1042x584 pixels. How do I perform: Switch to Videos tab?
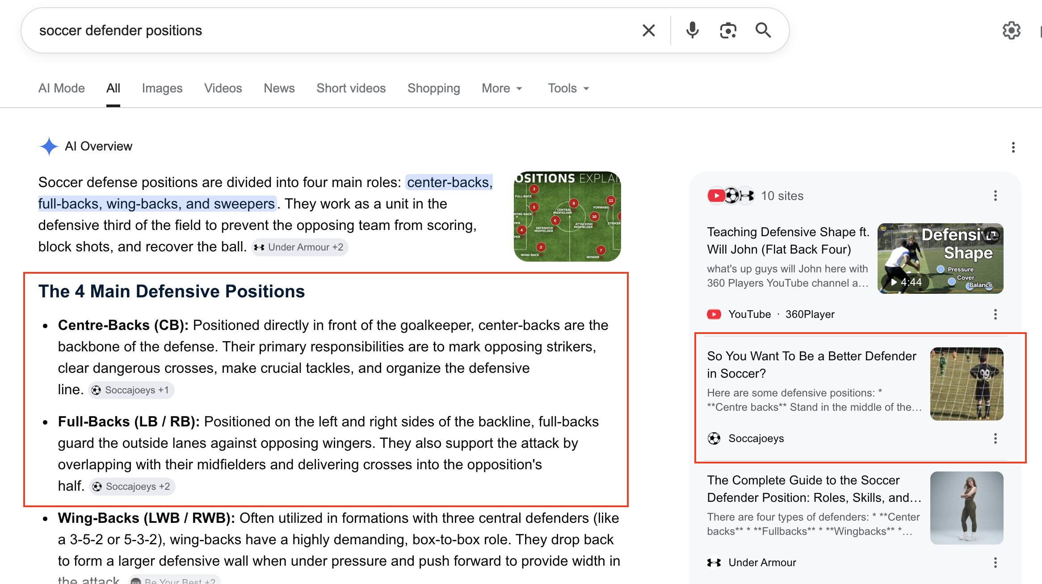pyautogui.click(x=223, y=88)
